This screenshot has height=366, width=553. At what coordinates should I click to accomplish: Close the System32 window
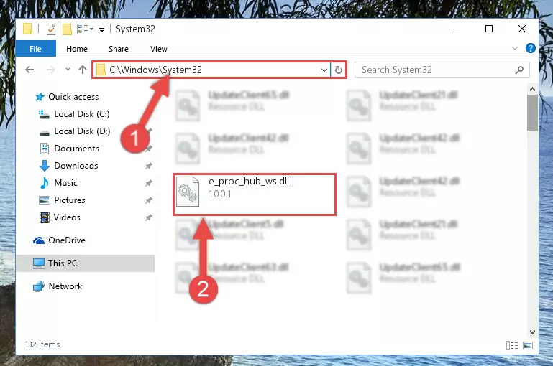click(x=522, y=29)
